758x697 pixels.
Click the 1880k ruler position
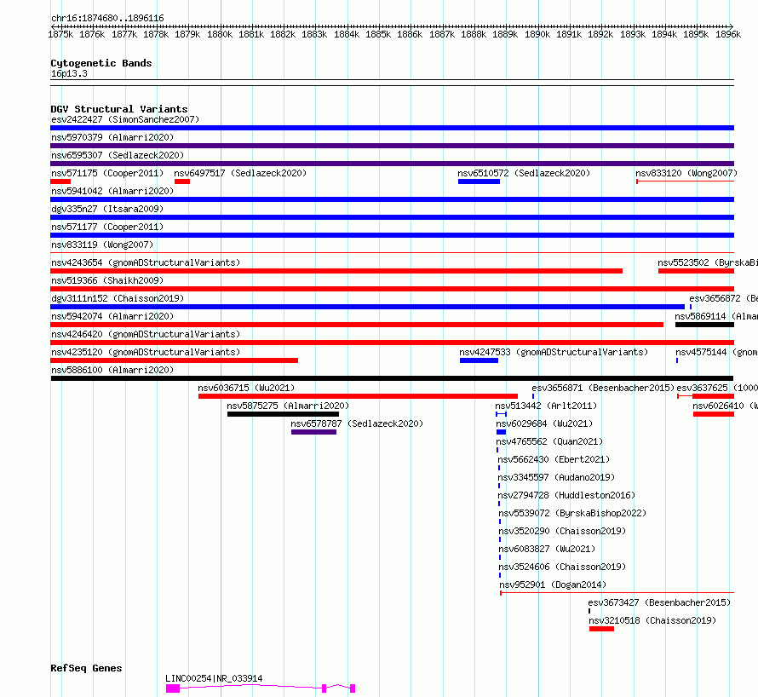(220, 34)
